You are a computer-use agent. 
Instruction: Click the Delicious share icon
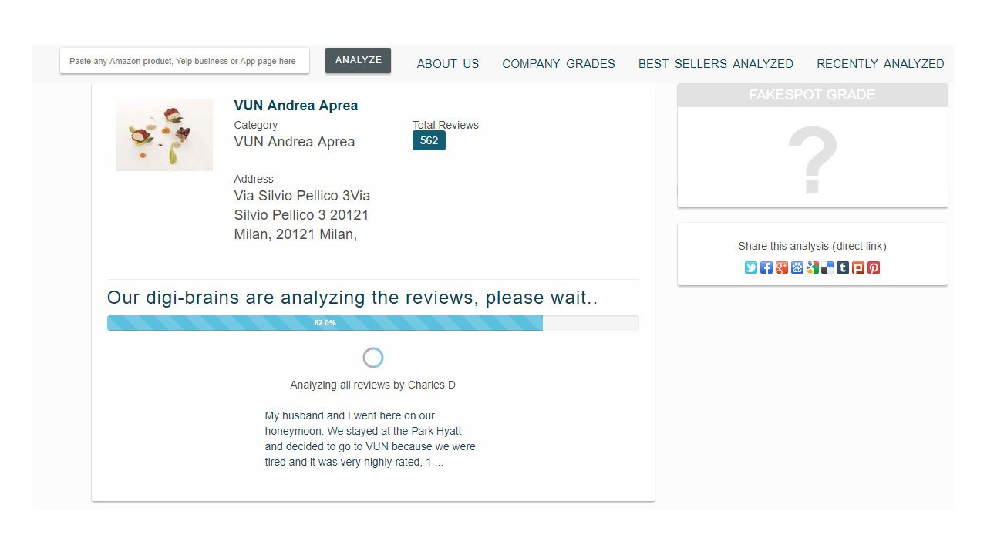pos(827,267)
